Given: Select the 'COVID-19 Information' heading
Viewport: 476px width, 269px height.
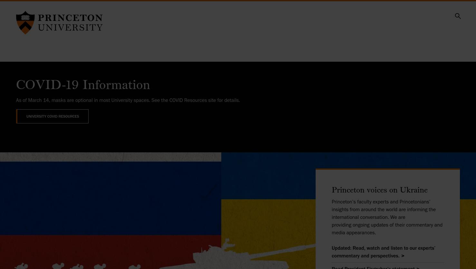Looking at the screenshot, I should pyautogui.click(x=83, y=85).
